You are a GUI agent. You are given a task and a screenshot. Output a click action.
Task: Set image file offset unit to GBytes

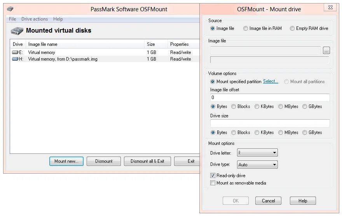(305, 106)
